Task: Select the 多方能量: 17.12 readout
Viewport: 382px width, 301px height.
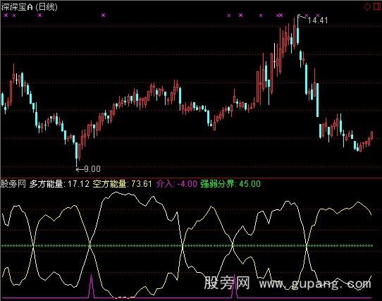Action: tap(59, 184)
